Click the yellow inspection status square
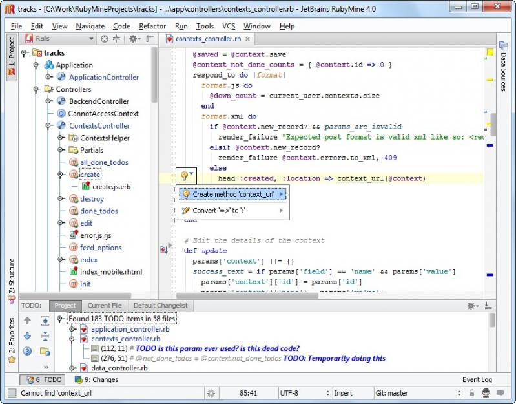This screenshot has height=404, width=516. click(x=490, y=52)
